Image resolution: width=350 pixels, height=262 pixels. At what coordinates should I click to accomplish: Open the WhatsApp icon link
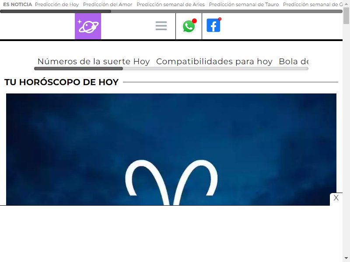(189, 26)
